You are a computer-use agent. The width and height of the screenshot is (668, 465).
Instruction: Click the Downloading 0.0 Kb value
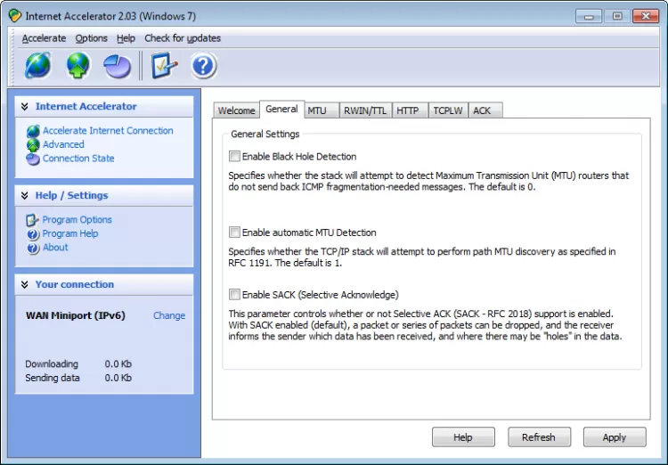click(118, 364)
